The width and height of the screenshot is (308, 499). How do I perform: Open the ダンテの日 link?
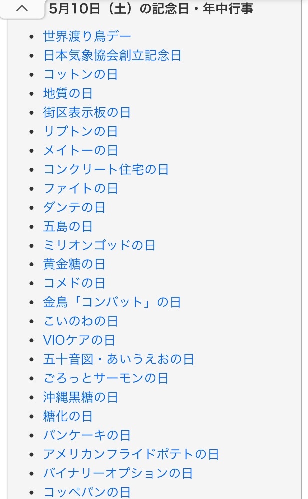click(x=74, y=207)
